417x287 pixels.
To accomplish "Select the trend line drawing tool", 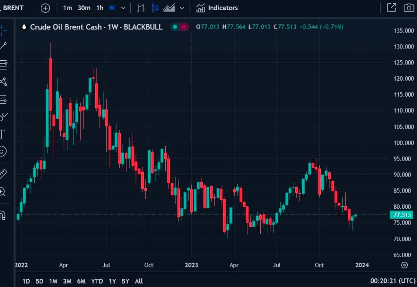I will (3, 46).
